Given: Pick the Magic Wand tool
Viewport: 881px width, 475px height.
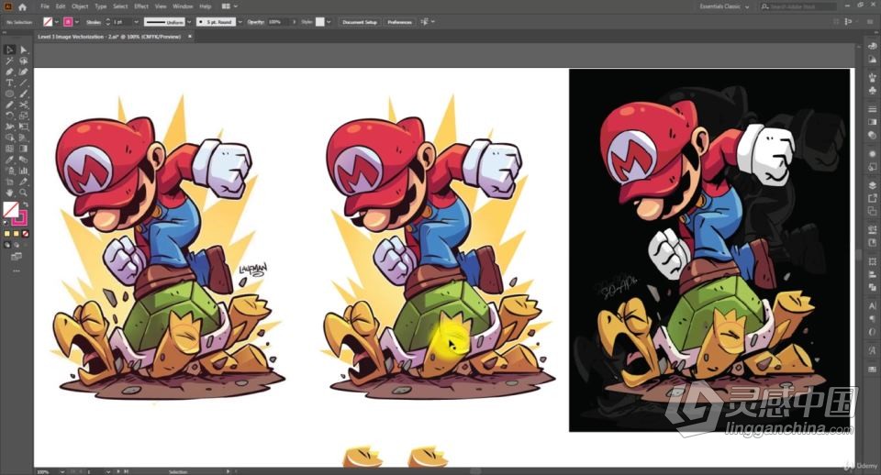Looking at the screenshot, I should [x=9, y=61].
